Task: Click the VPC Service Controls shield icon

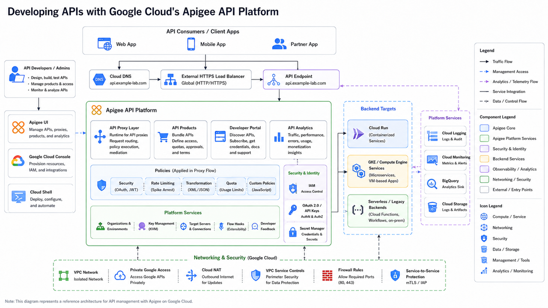Action: tap(256, 275)
